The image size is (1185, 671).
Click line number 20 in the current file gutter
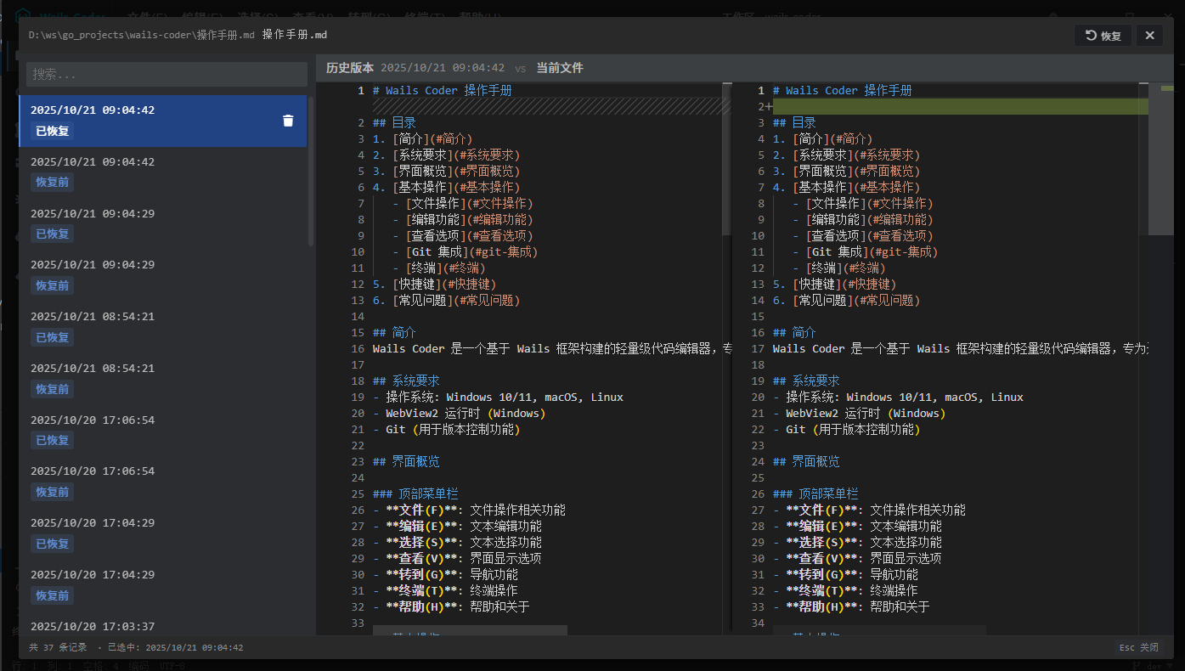[758, 398]
